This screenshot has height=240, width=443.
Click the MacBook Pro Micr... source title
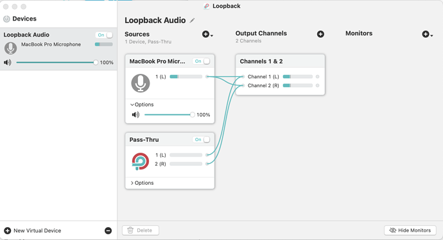(x=157, y=61)
